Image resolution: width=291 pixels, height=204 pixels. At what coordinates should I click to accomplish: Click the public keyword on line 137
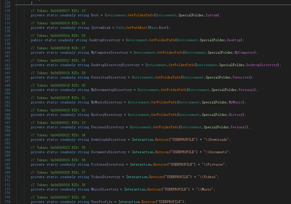coord(37,40)
